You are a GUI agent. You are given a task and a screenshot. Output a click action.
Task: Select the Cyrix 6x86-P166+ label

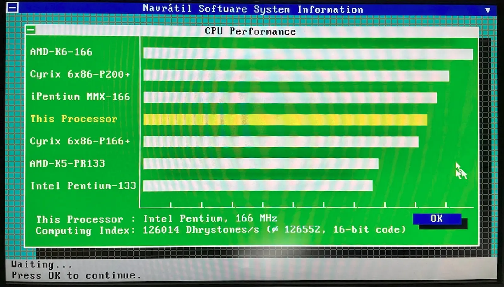(x=80, y=141)
